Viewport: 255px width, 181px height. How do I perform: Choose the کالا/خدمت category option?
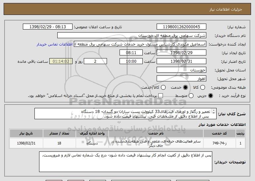point(162,87)
